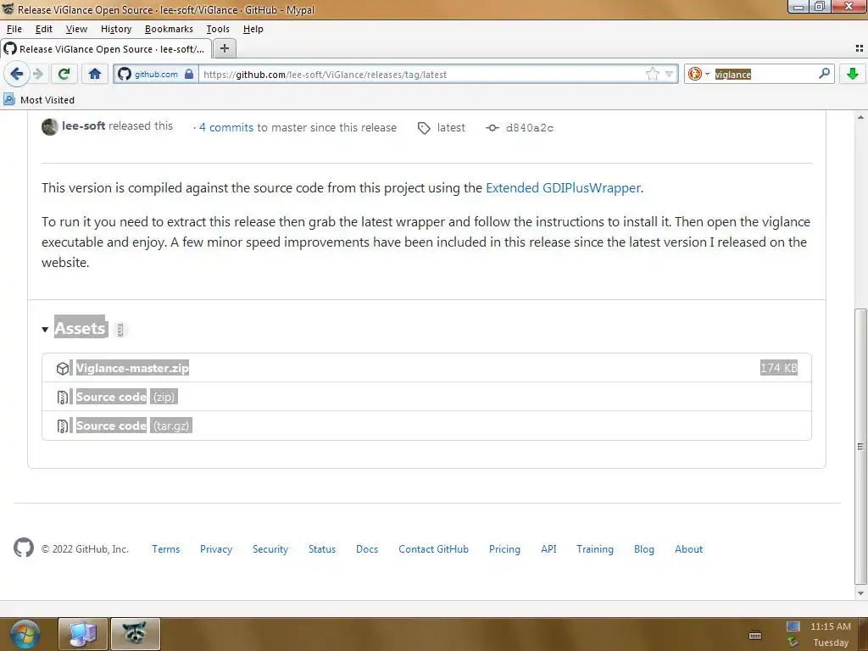Click the archive icon for Source code (tar.gz)
The height and width of the screenshot is (651, 868).
pos(63,426)
